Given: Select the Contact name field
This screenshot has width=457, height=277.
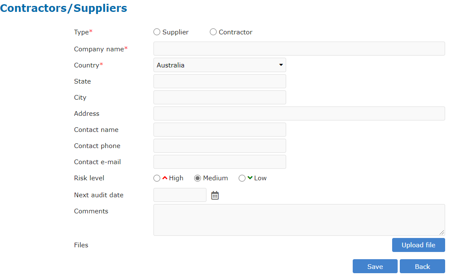Looking at the screenshot, I should click(219, 129).
